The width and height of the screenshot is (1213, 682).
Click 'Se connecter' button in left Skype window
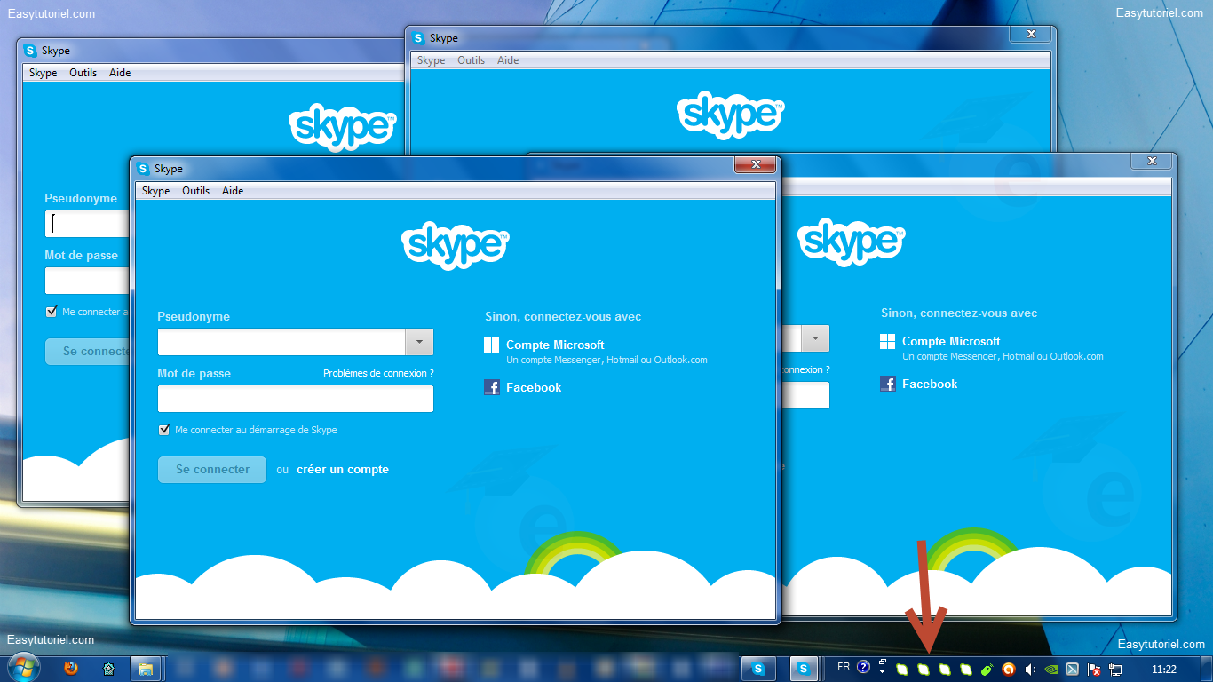(x=88, y=351)
